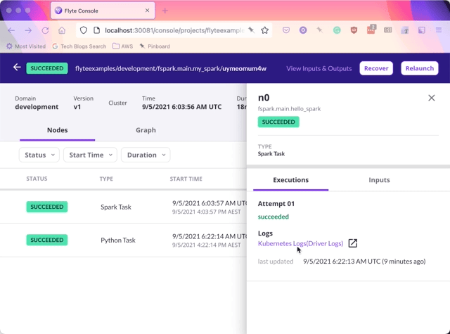Click the purple circular extension icon
The image size is (450, 334).
pos(303,30)
